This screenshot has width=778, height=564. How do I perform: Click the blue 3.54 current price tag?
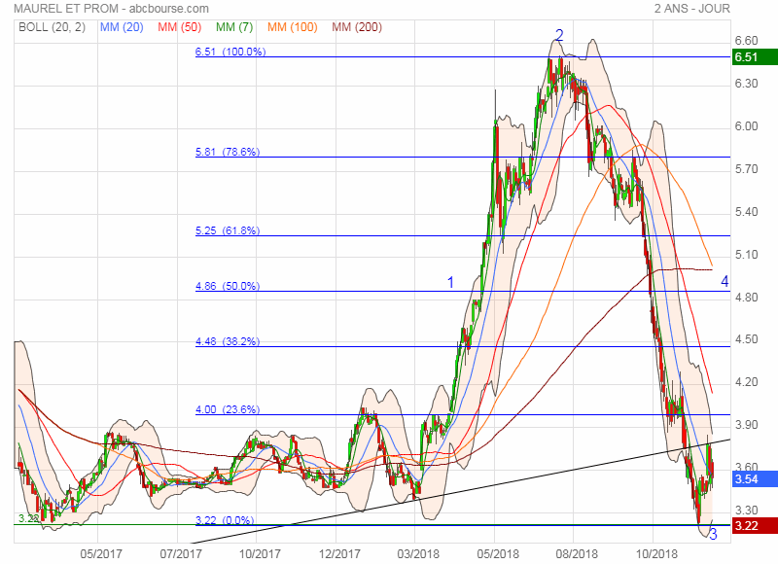[755, 479]
